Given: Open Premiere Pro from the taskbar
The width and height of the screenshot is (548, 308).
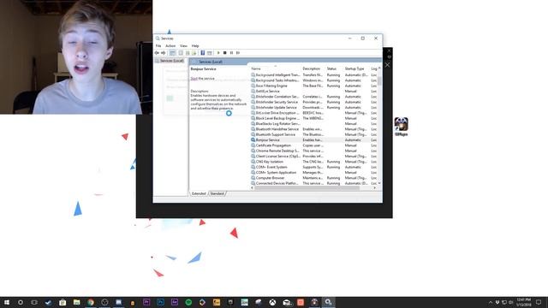Looking at the screenshot, I should pos(146,302).
